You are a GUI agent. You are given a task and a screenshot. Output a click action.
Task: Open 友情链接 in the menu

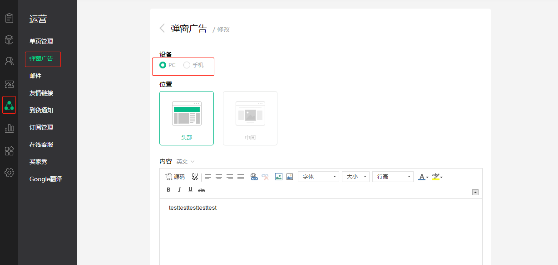[x=41, y=93]
